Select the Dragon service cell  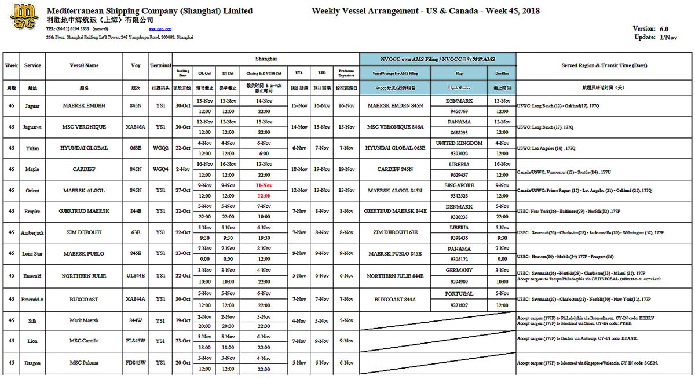click(x=32, y=363)
